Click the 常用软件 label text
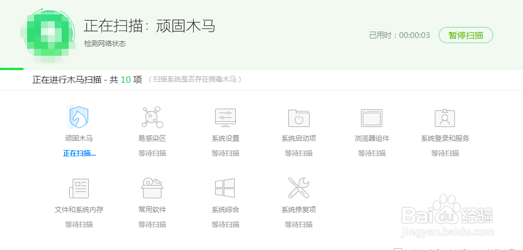Image resolution: width=523 pixels, height=250 pixels. click(x=152, y=210)
